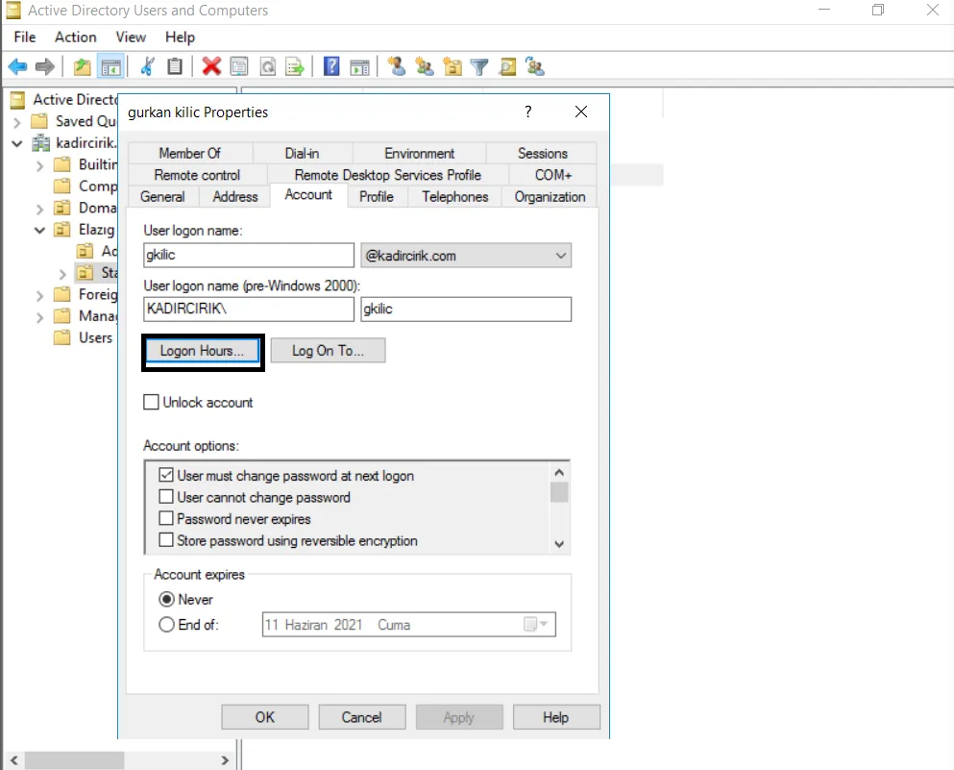Click the Paste clipboard icon
Viewport: 954px width, 770px height.
pyautogui.click(x=175, y=66)
